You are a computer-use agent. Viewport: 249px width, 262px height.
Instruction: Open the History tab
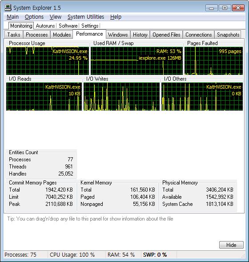click(x=140, y=35)
